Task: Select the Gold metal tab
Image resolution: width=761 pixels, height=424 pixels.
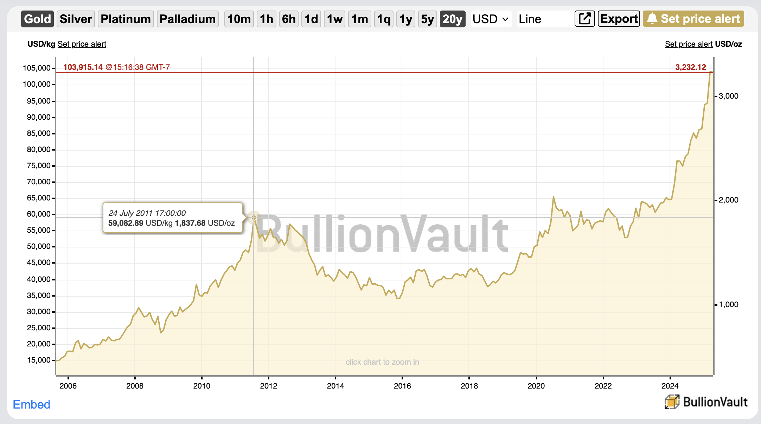Action: click(37, 19)
